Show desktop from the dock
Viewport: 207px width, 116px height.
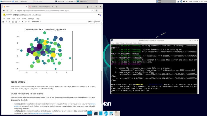(90, 113)
